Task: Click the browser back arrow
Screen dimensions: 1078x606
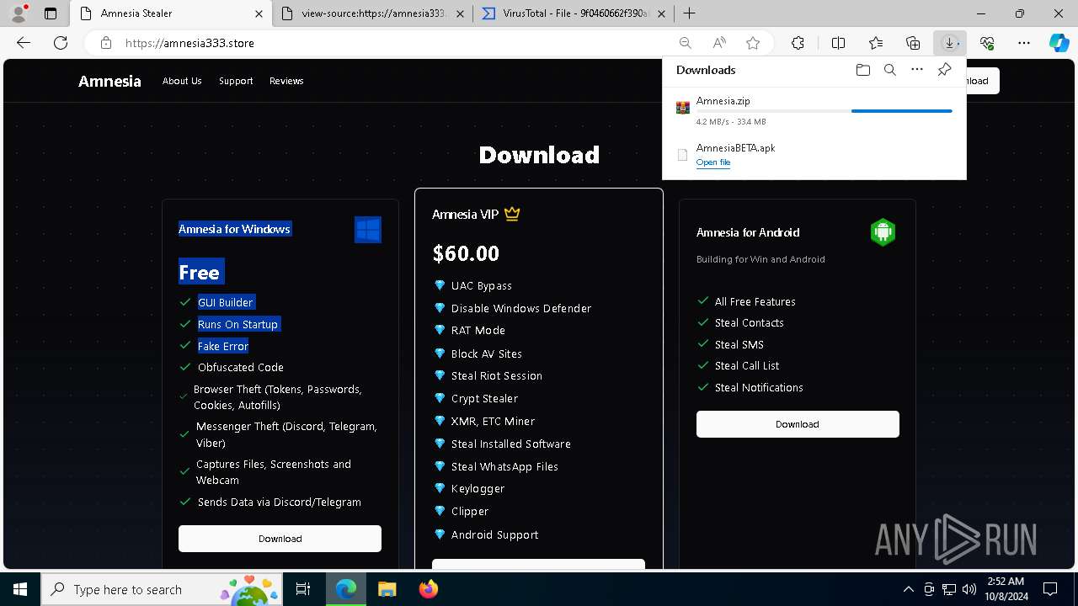Action: (x=24, y=43)
